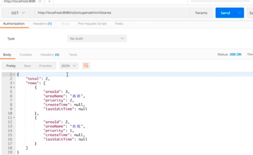Open the GET method dropdown
The height and width of the screenshot is (155, 253).
pos(18,13)
